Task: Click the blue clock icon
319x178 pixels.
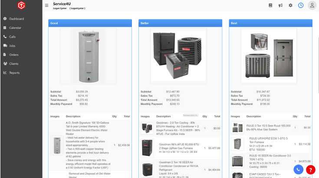Action: point(301,5)
